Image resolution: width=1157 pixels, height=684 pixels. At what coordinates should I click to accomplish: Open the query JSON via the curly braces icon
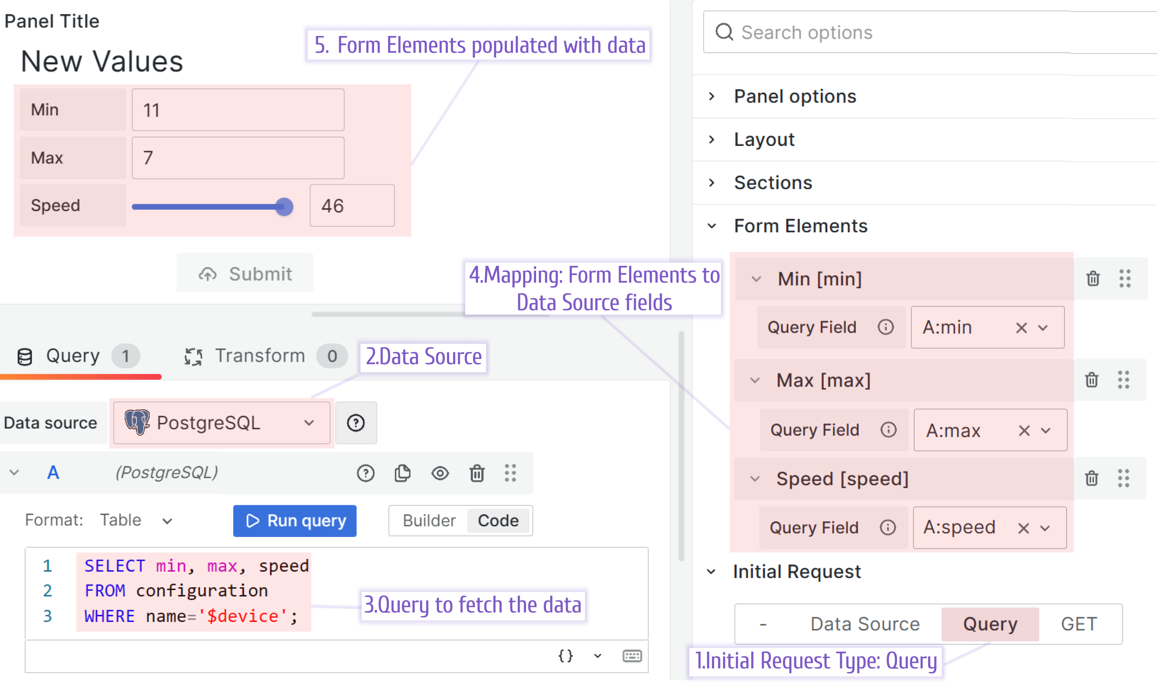565,656
